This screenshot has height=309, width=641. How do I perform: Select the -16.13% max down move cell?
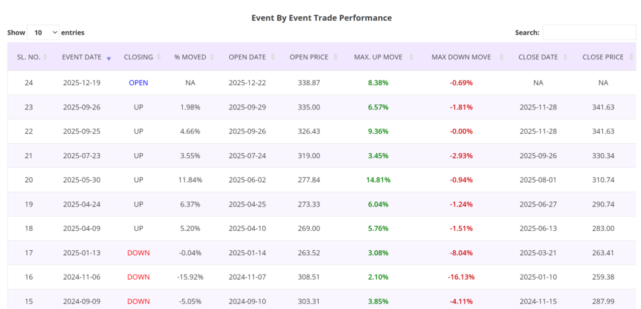tap(461, 276)
